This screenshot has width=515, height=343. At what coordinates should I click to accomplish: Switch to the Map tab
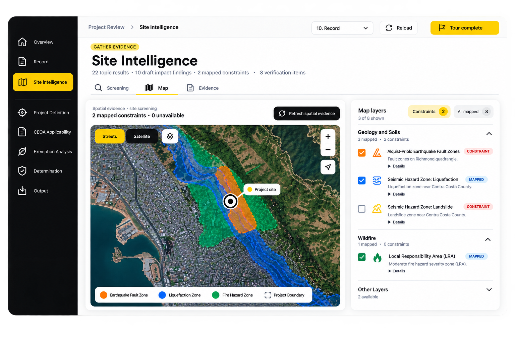tap(157, 88)
